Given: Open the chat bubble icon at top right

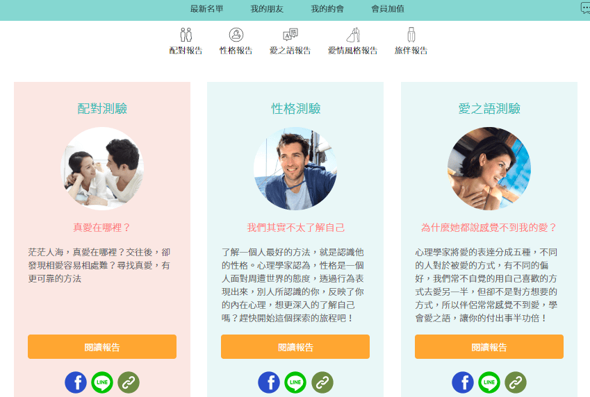Looking at the screenshot, I should [x=586, y=8].
